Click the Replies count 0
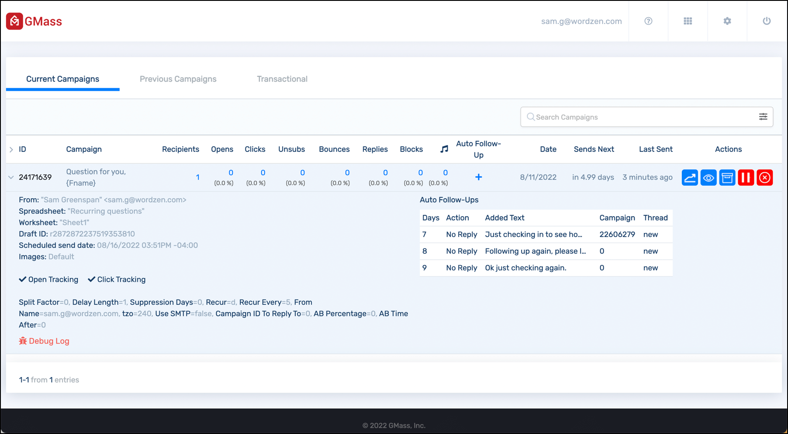 click(385, 172)
